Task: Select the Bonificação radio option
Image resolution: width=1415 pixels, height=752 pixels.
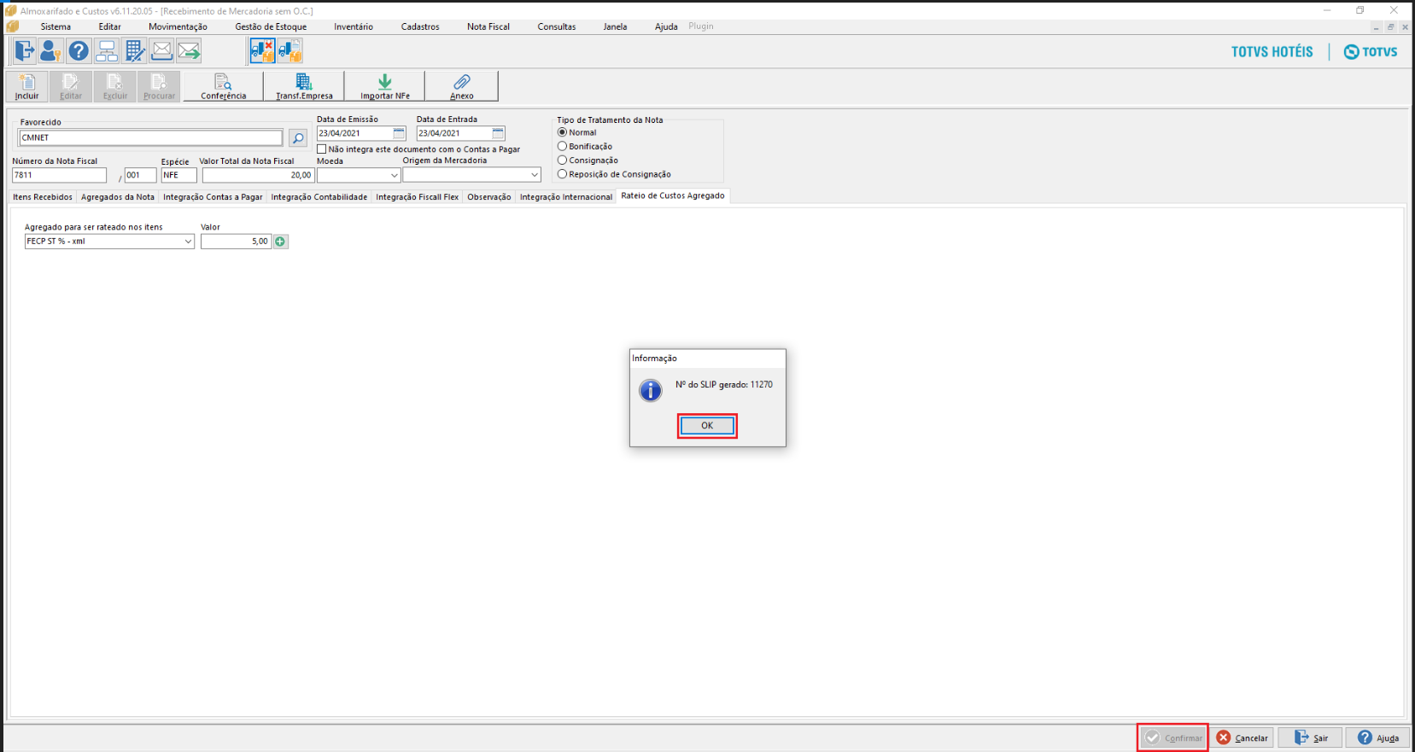Action: click(562, 146)
